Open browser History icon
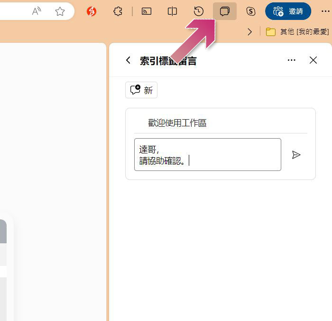The width and height of the screenshot is (332, 321). (199, 11)
